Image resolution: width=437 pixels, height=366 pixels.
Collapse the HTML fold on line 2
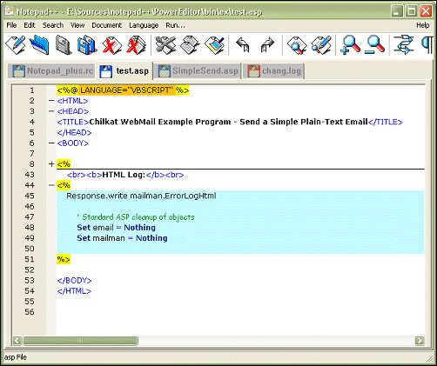51,101
